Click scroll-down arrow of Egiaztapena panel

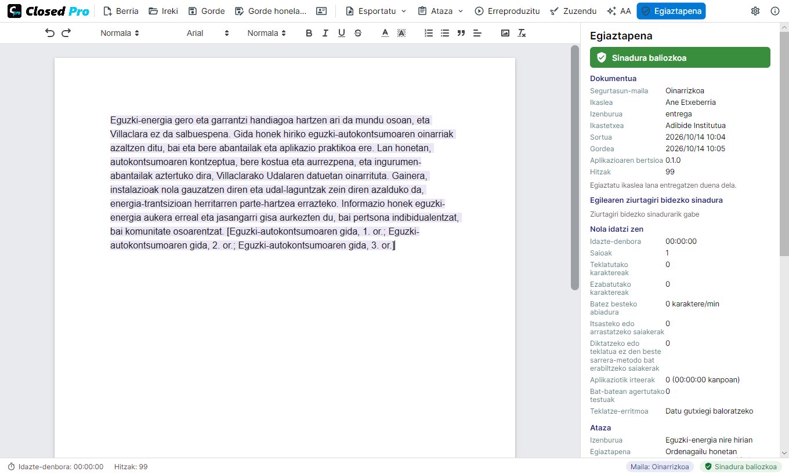pos(784,453)
